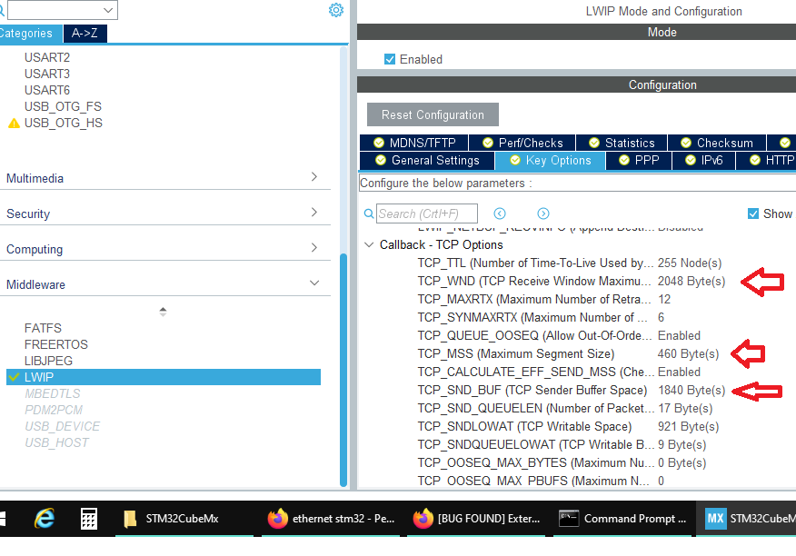Viewport: 796px width, 556px height.
Task: Select the TCP_SYNMAXRTX parameter row
Action: click(541, 318)
